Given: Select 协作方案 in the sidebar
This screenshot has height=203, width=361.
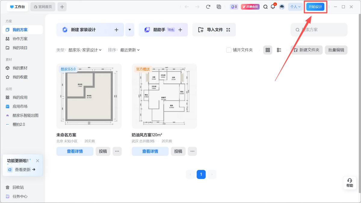Looking at the screenshot, I should [x=20, y=39].
